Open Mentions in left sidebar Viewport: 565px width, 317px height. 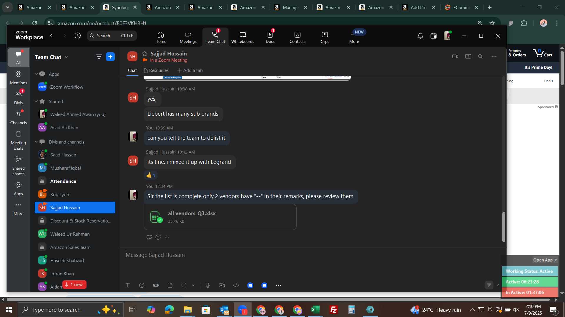tap(19, 78)
